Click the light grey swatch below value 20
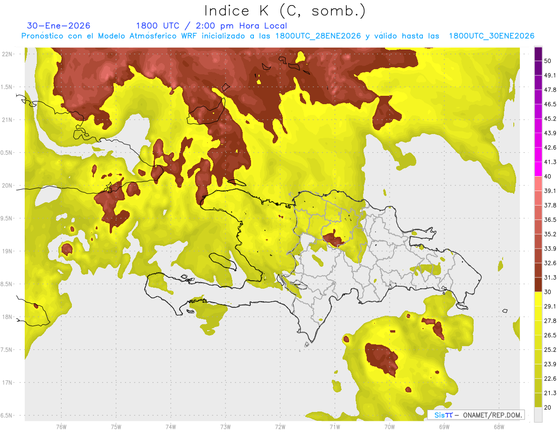Viewport: 560px width, 433px height. pyautogui.click(x=538, y=415)
